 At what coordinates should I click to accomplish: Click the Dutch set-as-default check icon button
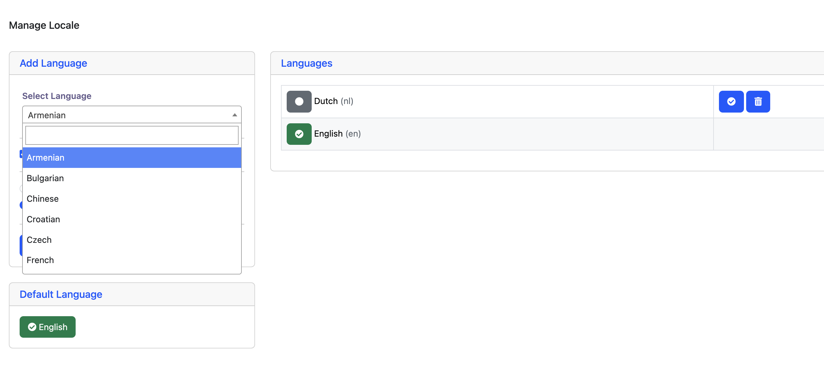(x=731, y=102)
